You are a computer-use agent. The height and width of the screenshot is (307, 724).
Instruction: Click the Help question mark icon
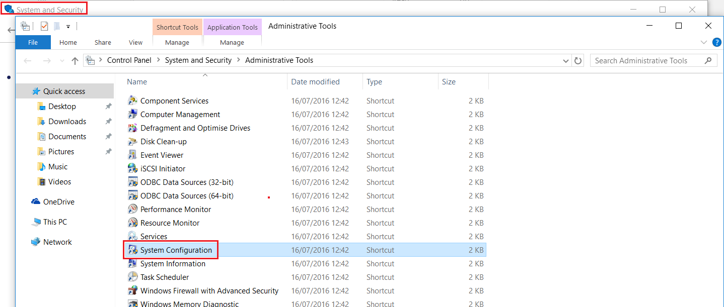[x=717, y=43]
